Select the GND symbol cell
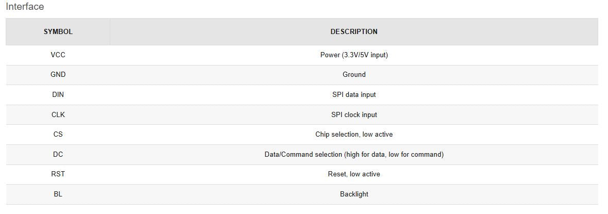 [x=58, y=75]
